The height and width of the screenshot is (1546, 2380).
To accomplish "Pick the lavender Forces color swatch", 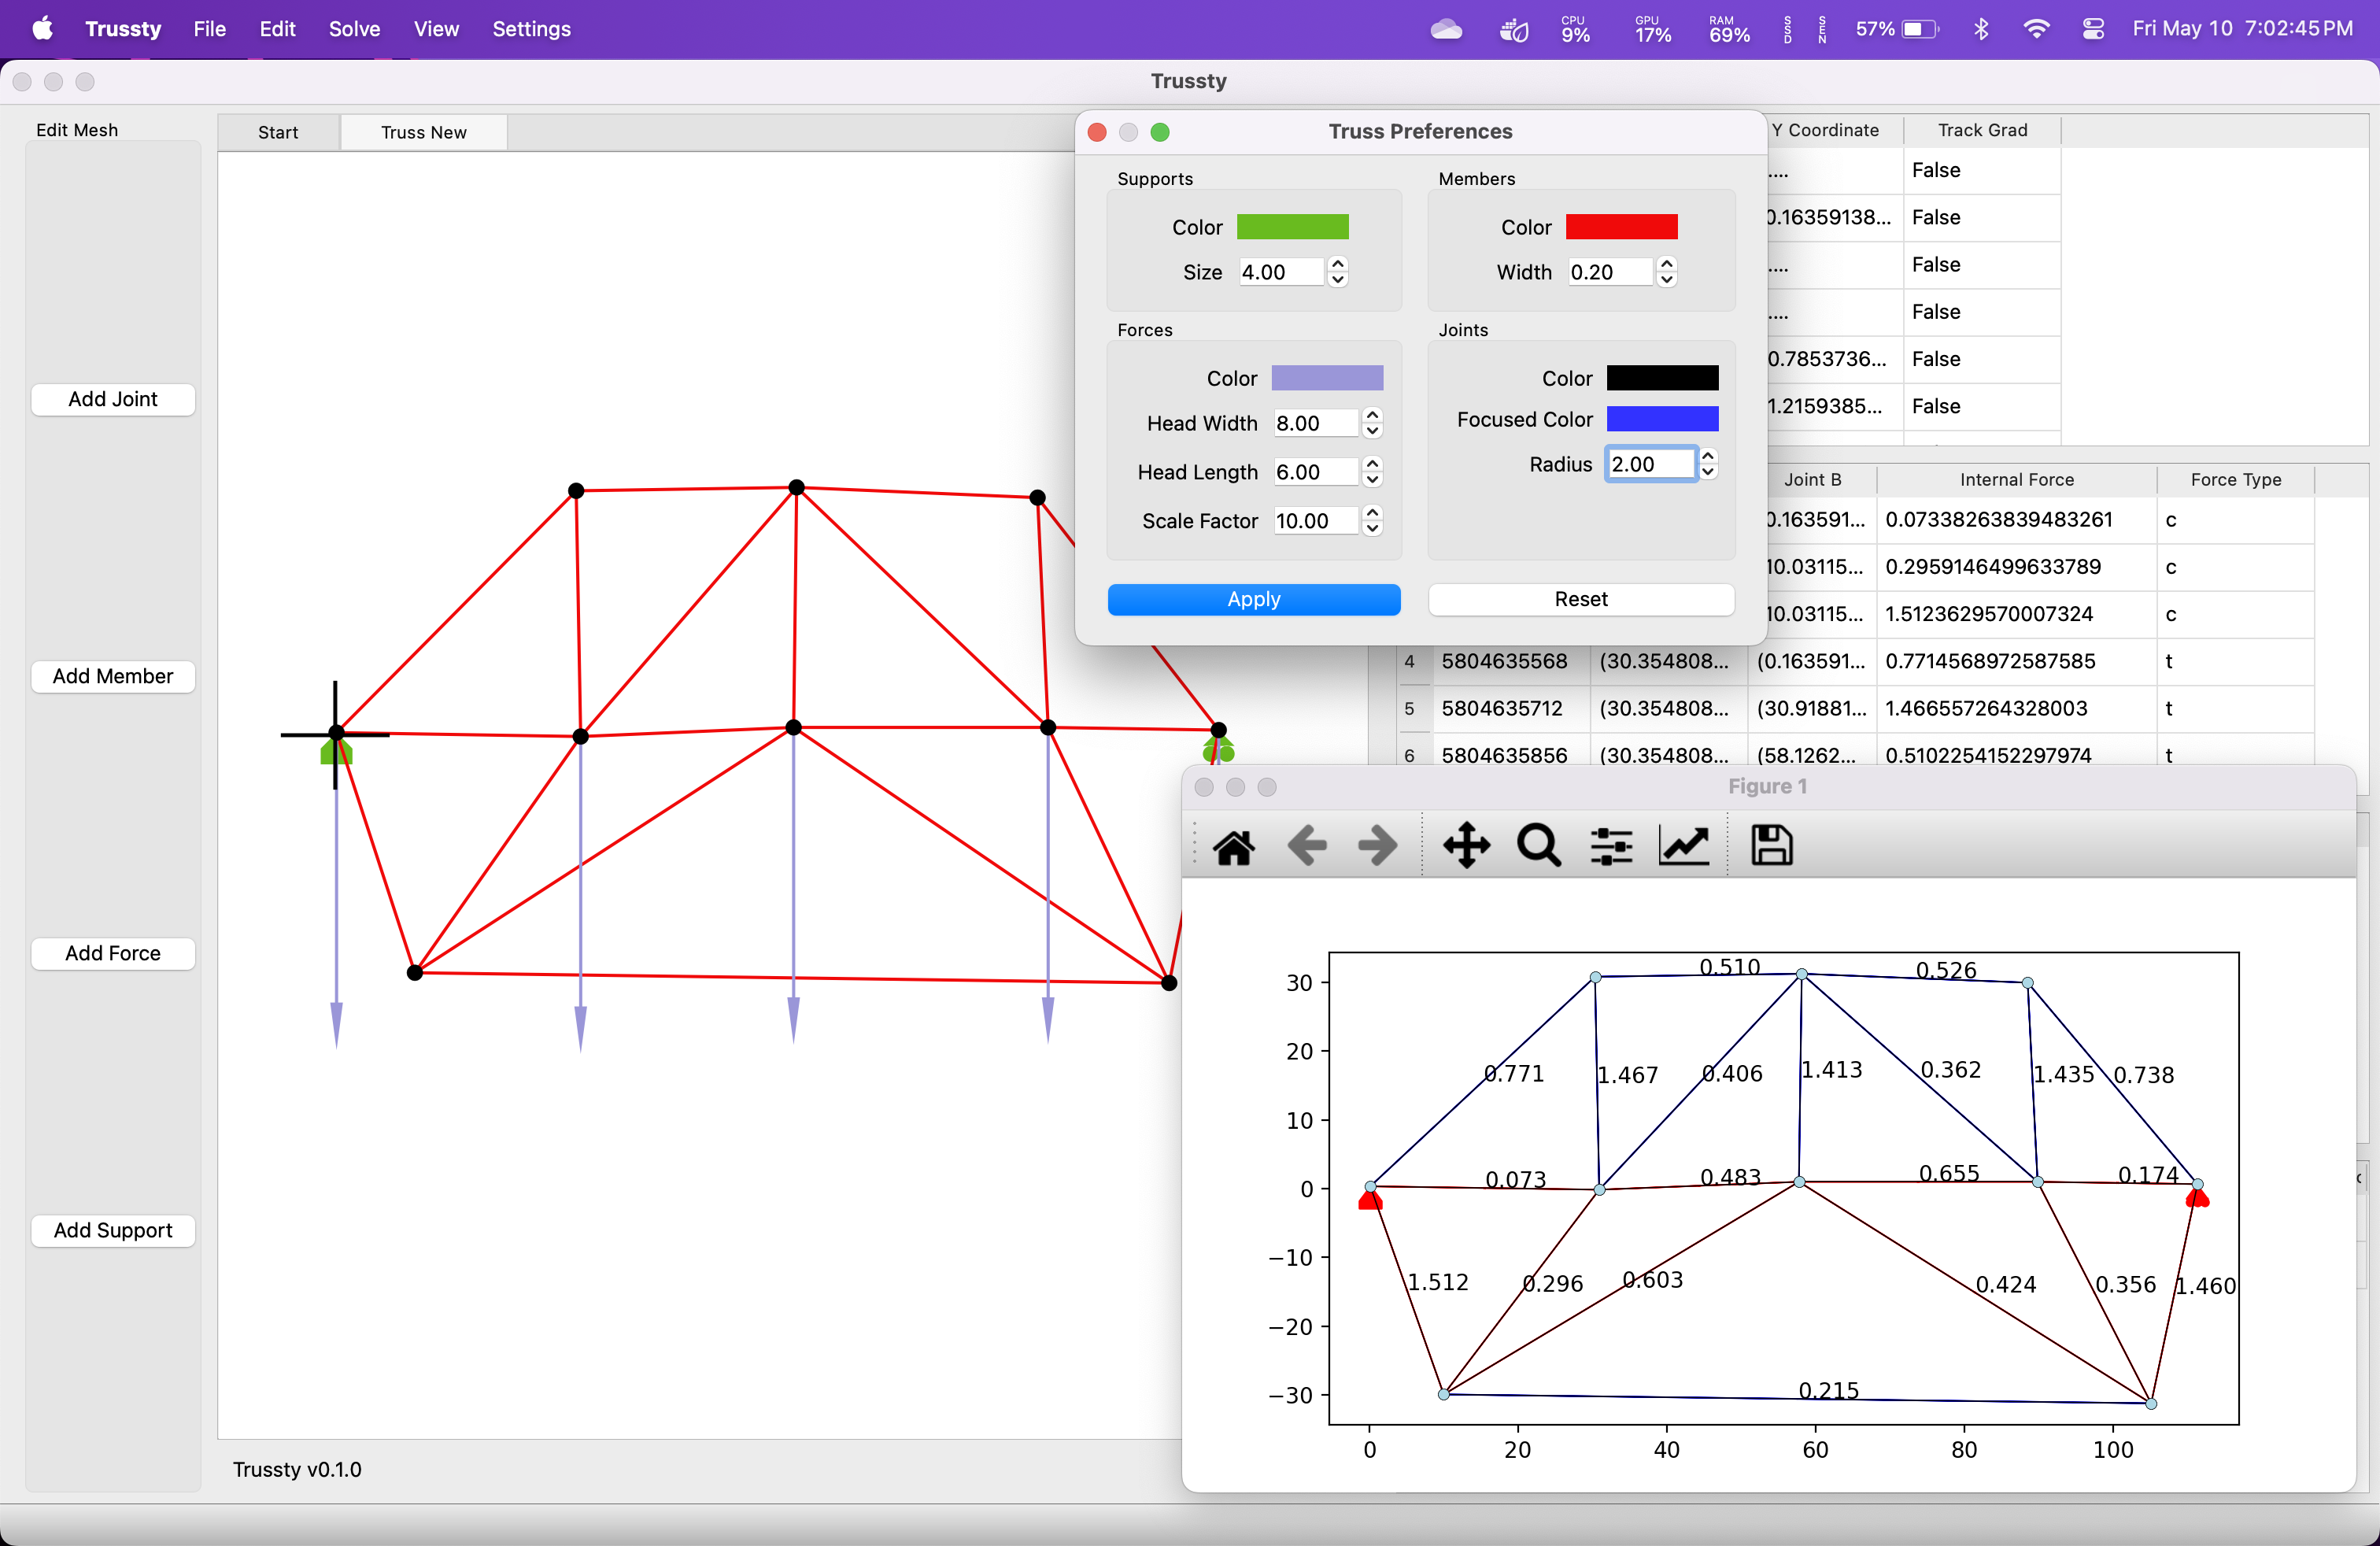I will (x=1327, y=378).
